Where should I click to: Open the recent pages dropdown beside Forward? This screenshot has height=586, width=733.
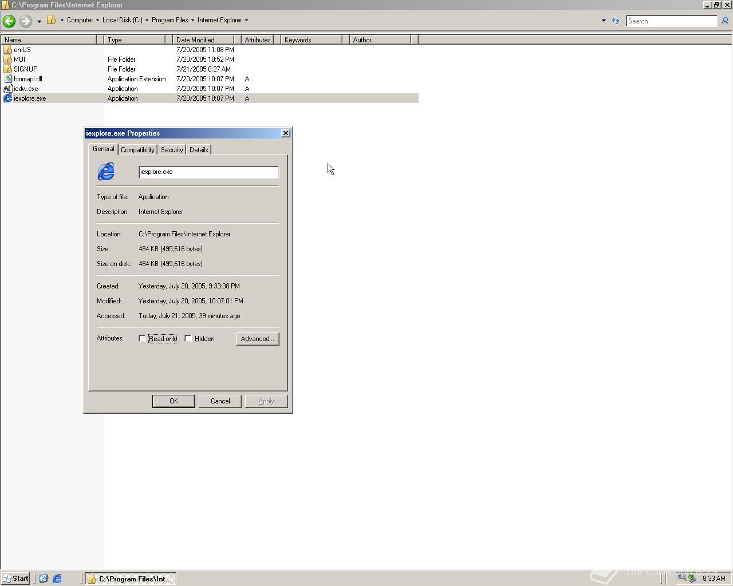click(39, 21)
